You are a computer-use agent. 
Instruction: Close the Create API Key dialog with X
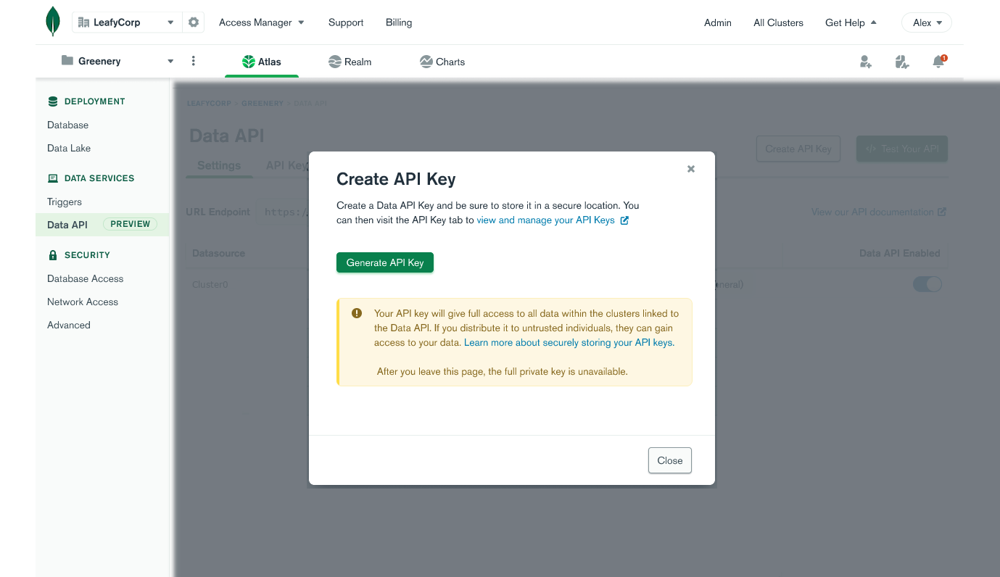point(691,169)
